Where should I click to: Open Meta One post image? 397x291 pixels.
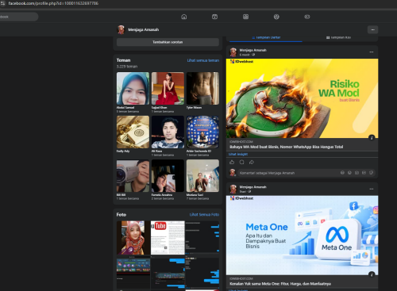[302, 235]
